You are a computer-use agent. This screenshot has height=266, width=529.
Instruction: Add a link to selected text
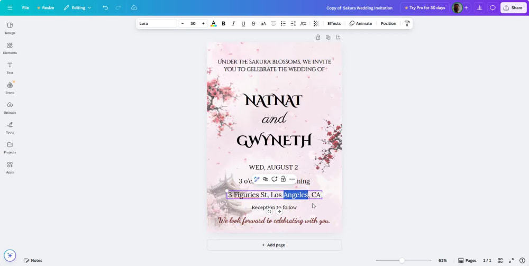[x=266, y=179]
